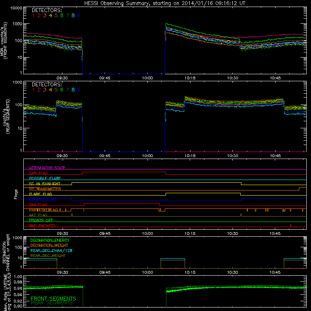311x311 pixels.
Task: Click the red BAD_PACKETS spike near 10:50
Action: [290, 225]
